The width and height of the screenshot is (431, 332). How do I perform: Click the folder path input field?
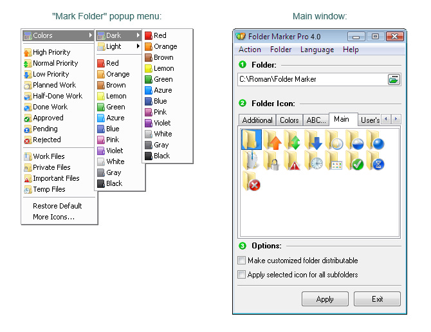(x=313, y=79)
